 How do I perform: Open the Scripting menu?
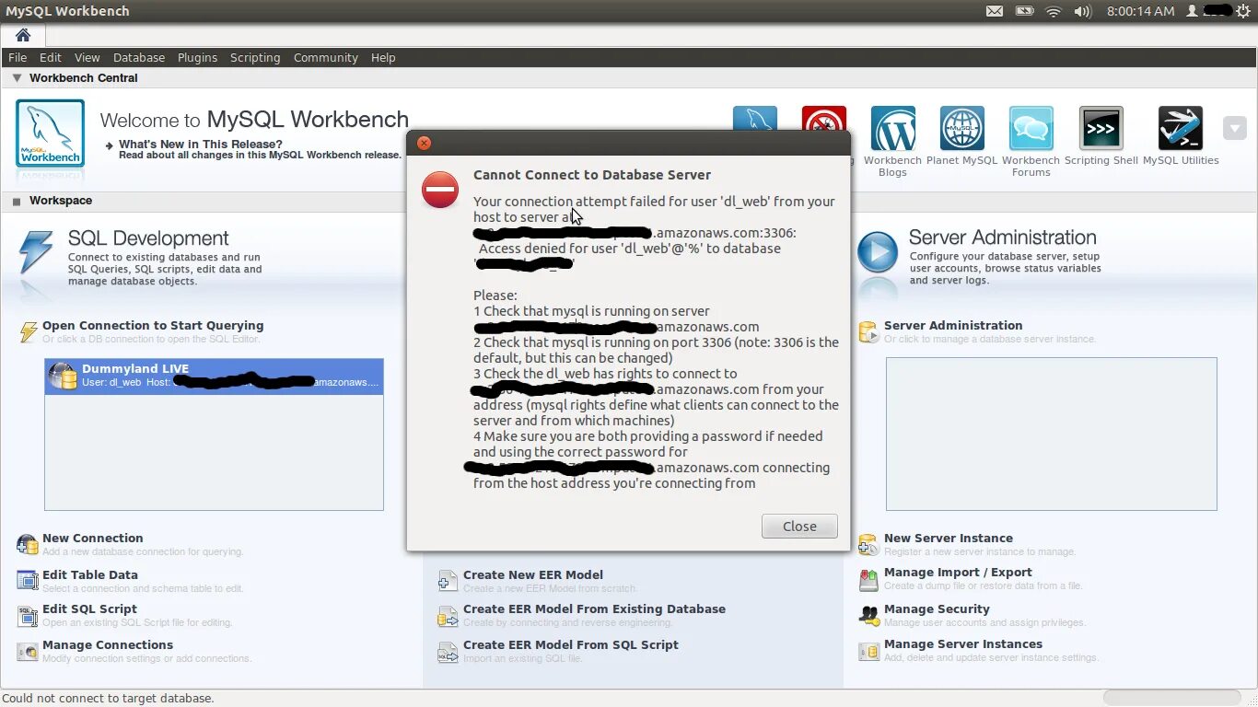tap(255, 57)
